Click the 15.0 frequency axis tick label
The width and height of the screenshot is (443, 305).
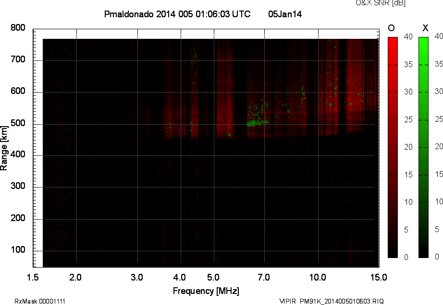click(379, 277)
